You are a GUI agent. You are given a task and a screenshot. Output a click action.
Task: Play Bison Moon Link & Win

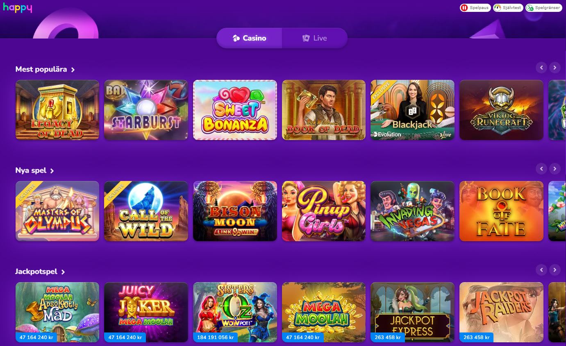coord(235,211)
